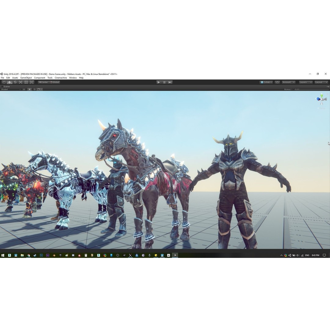Select the combined Transform tool

pos(32,82)
